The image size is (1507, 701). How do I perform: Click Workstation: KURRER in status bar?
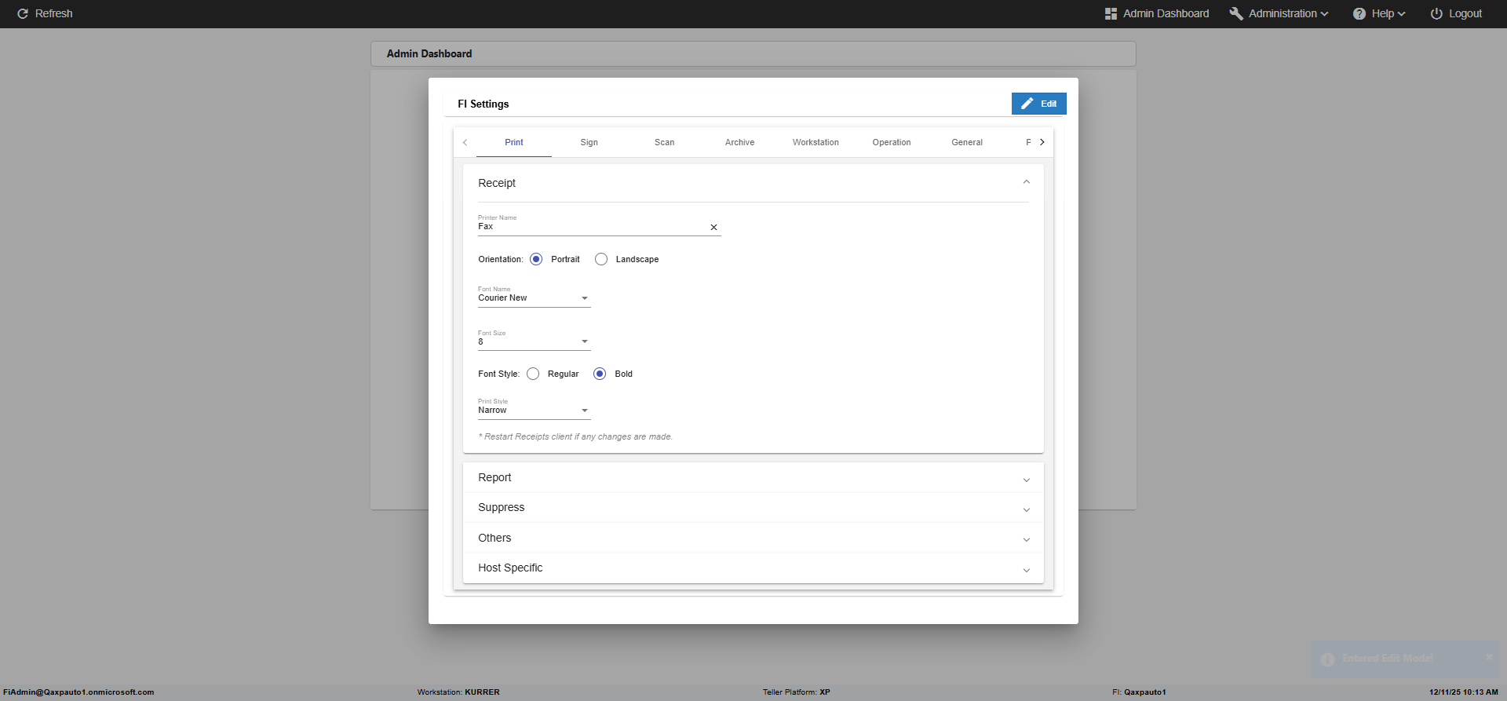458,692
